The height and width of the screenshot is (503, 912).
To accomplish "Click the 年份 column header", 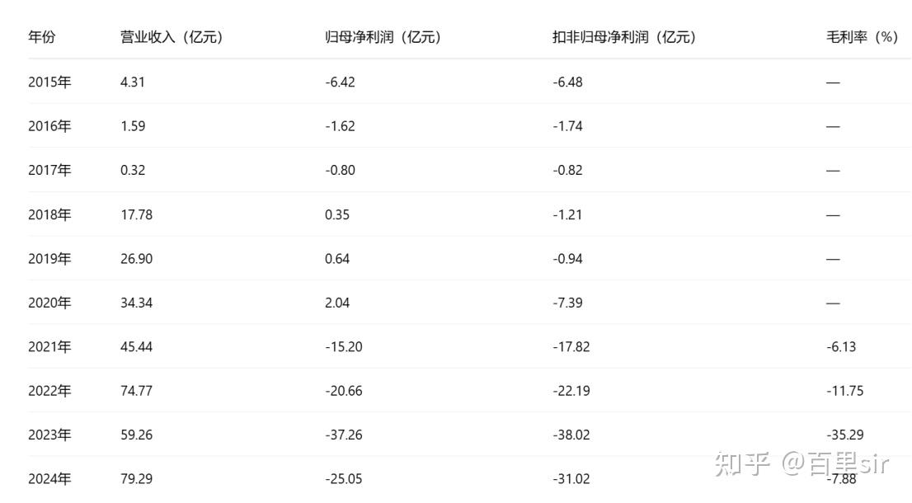I will point(42,37).
